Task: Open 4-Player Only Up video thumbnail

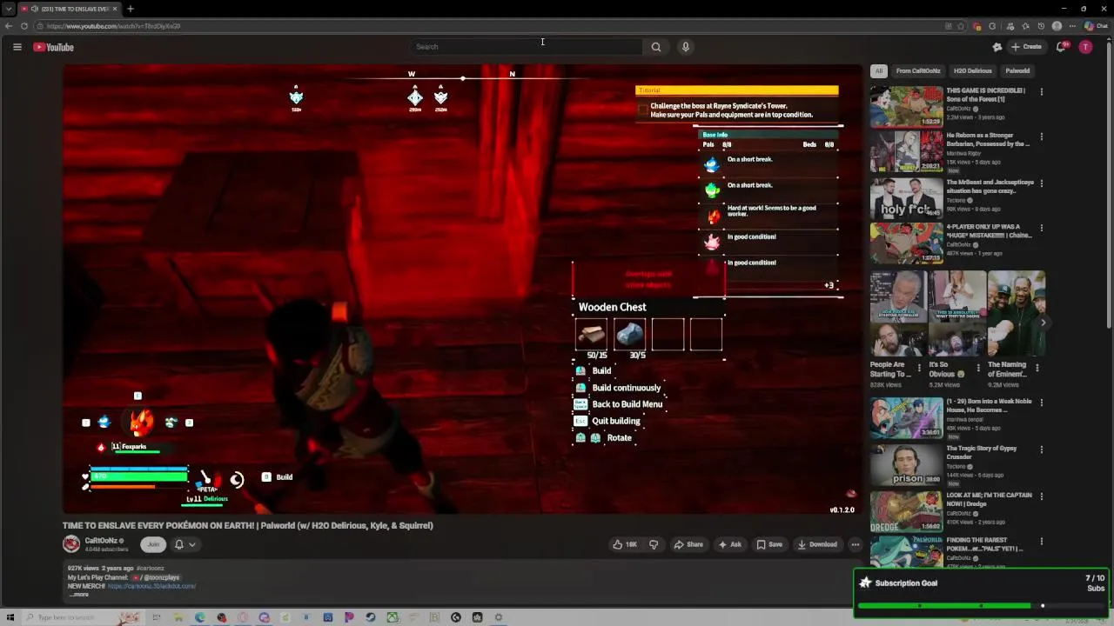Action: point(906,243)
